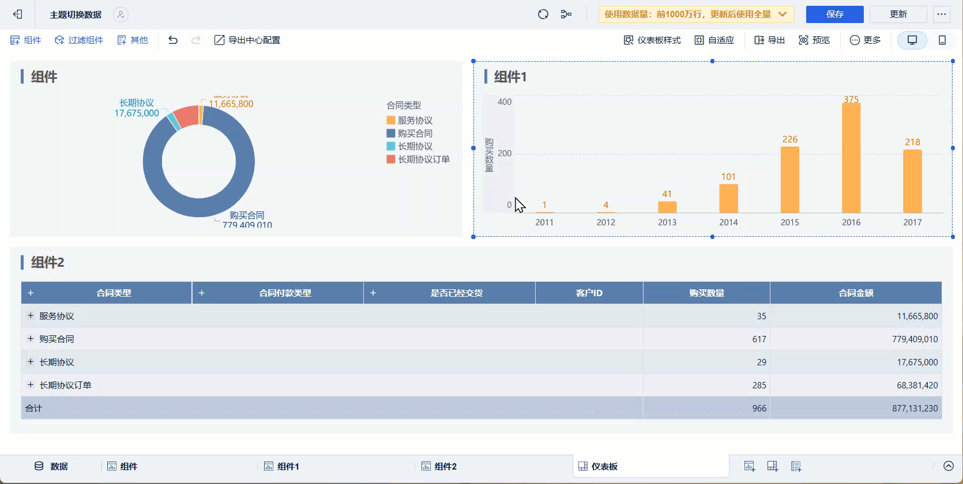This screenshot has width=963, height=484.
Task: Switch to the 组件1 bottom tab
Action: (x=281, y=466)
